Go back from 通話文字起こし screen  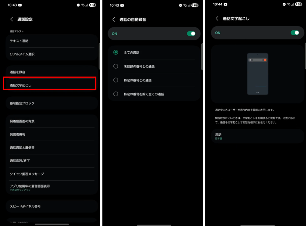217,18
